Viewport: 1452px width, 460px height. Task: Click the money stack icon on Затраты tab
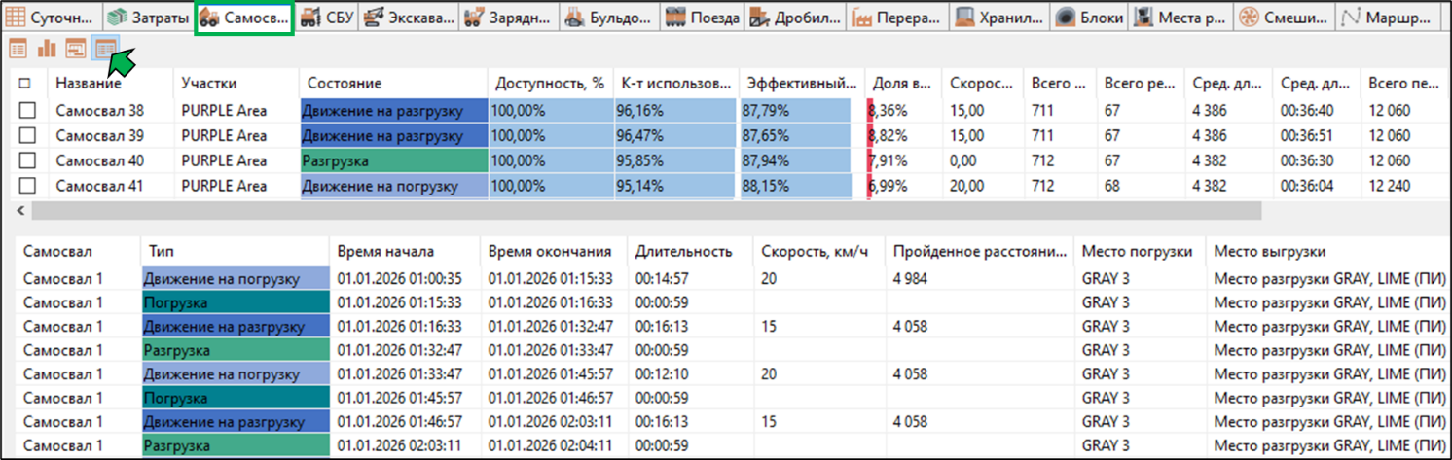pyautogui.click(x=119, y=18)
